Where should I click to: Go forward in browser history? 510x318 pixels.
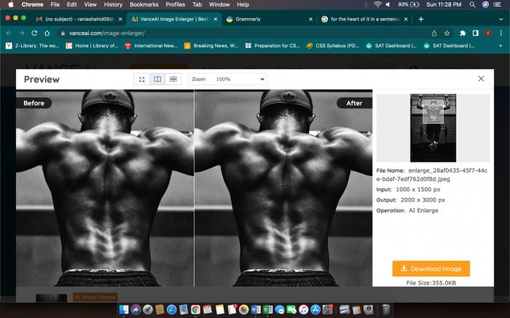point(21,33)
